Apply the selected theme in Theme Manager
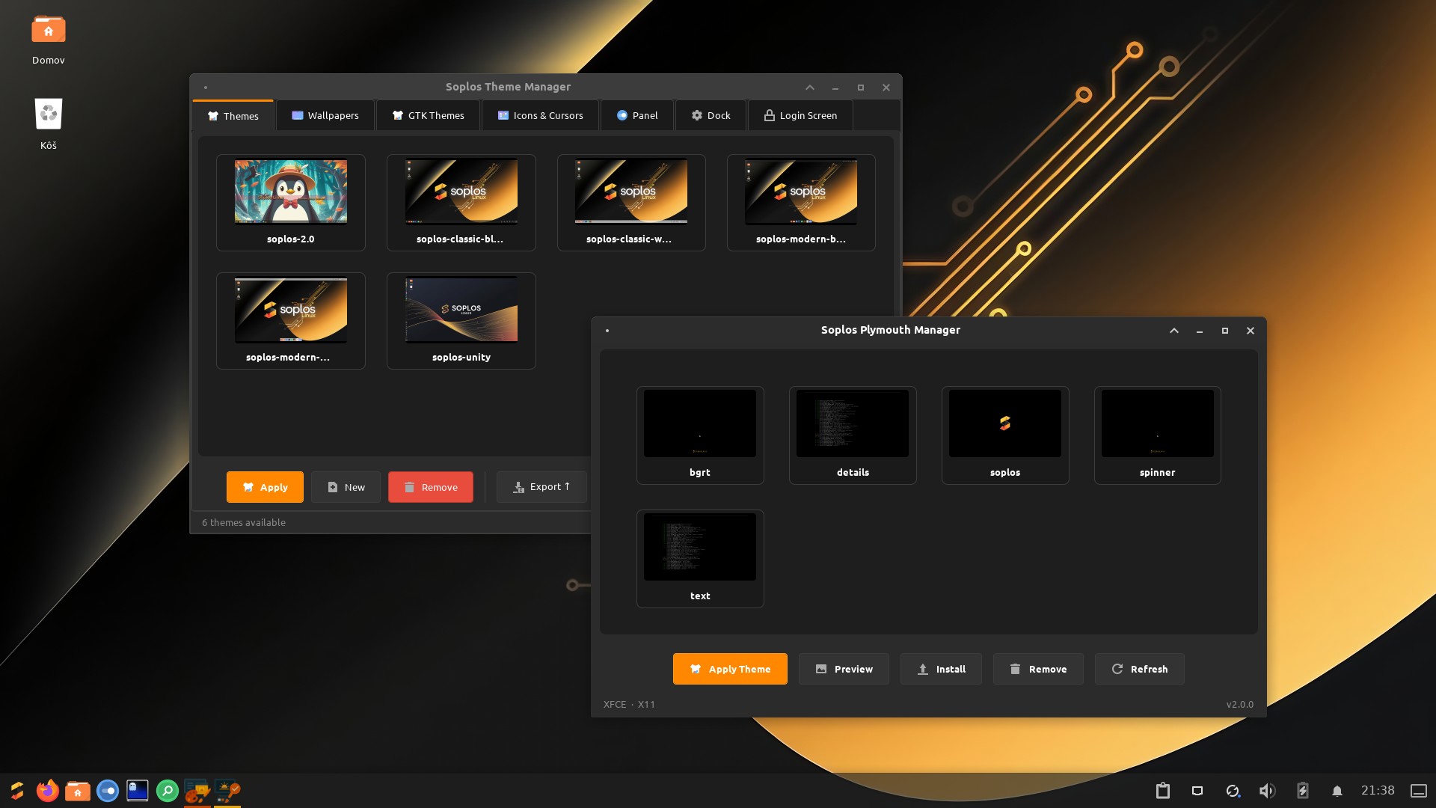1436x808 pixels. tap(265, 487)
